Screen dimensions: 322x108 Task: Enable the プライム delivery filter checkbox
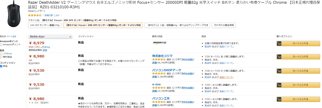tap(1, 54)
